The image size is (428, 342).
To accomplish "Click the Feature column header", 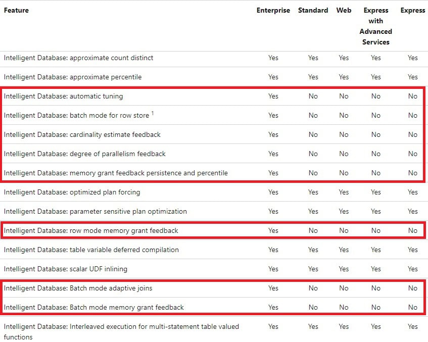I will point(16,11).
